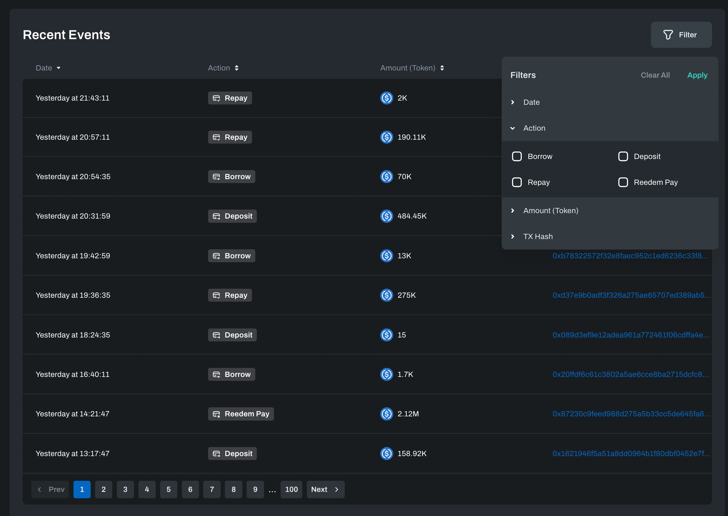
Task: Jump to page 100
Action: point(291,489)
